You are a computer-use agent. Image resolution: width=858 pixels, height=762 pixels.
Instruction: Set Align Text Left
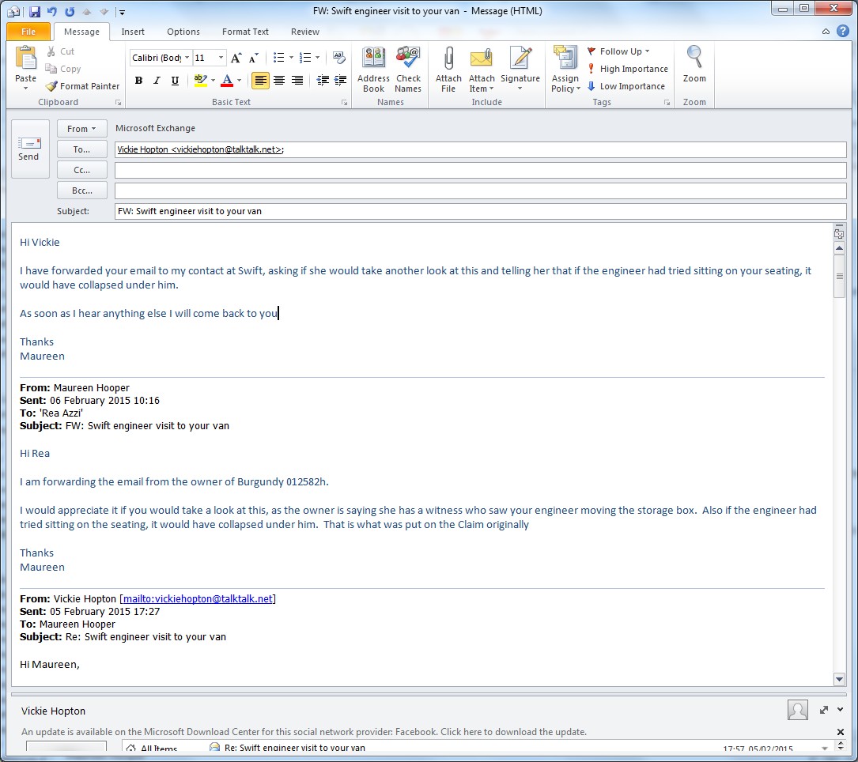tap(260, 81)
